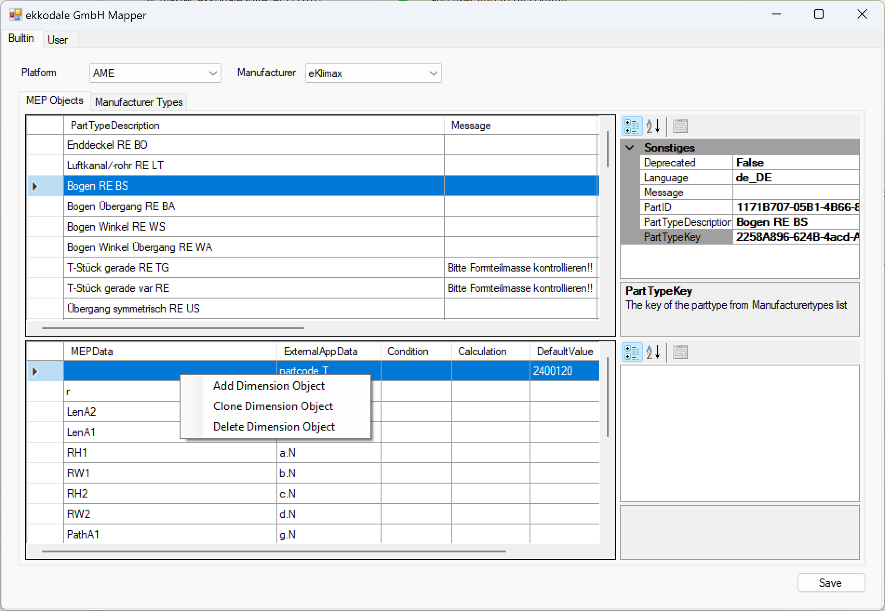The width and height of the screenshot is (885, 611).
Task: Click the ExternalAppData cell g.N
Action: [329, 534]
